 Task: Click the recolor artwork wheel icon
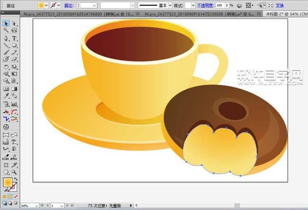(x=239, y=6)
